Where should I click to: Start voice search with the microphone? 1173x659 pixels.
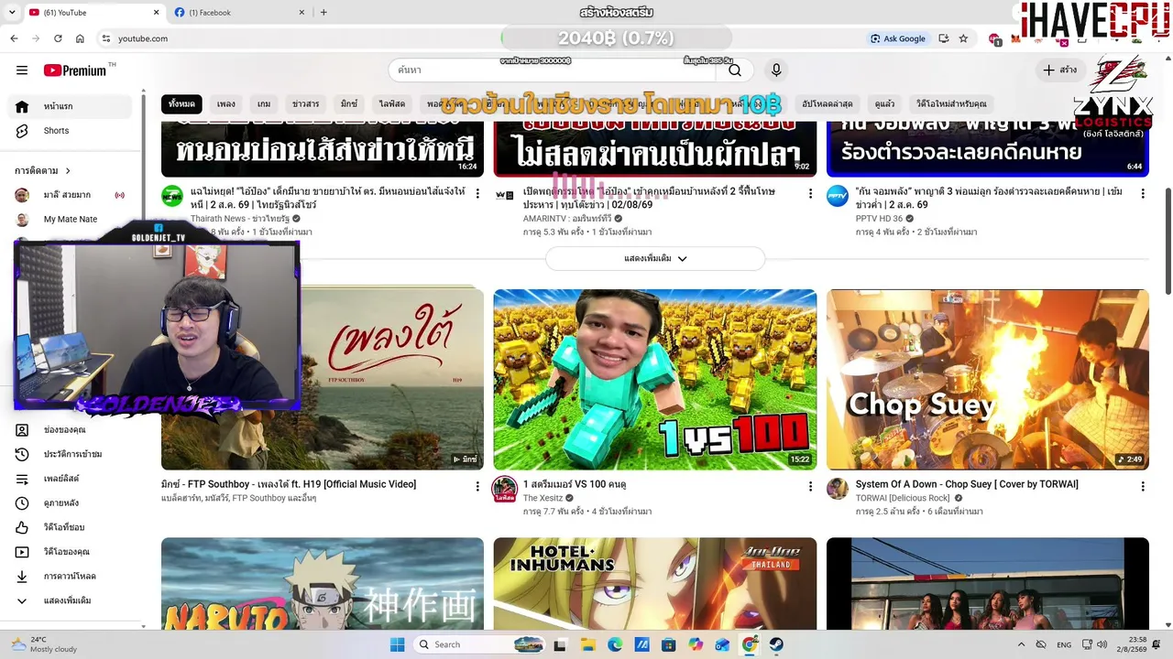point(776,70)
